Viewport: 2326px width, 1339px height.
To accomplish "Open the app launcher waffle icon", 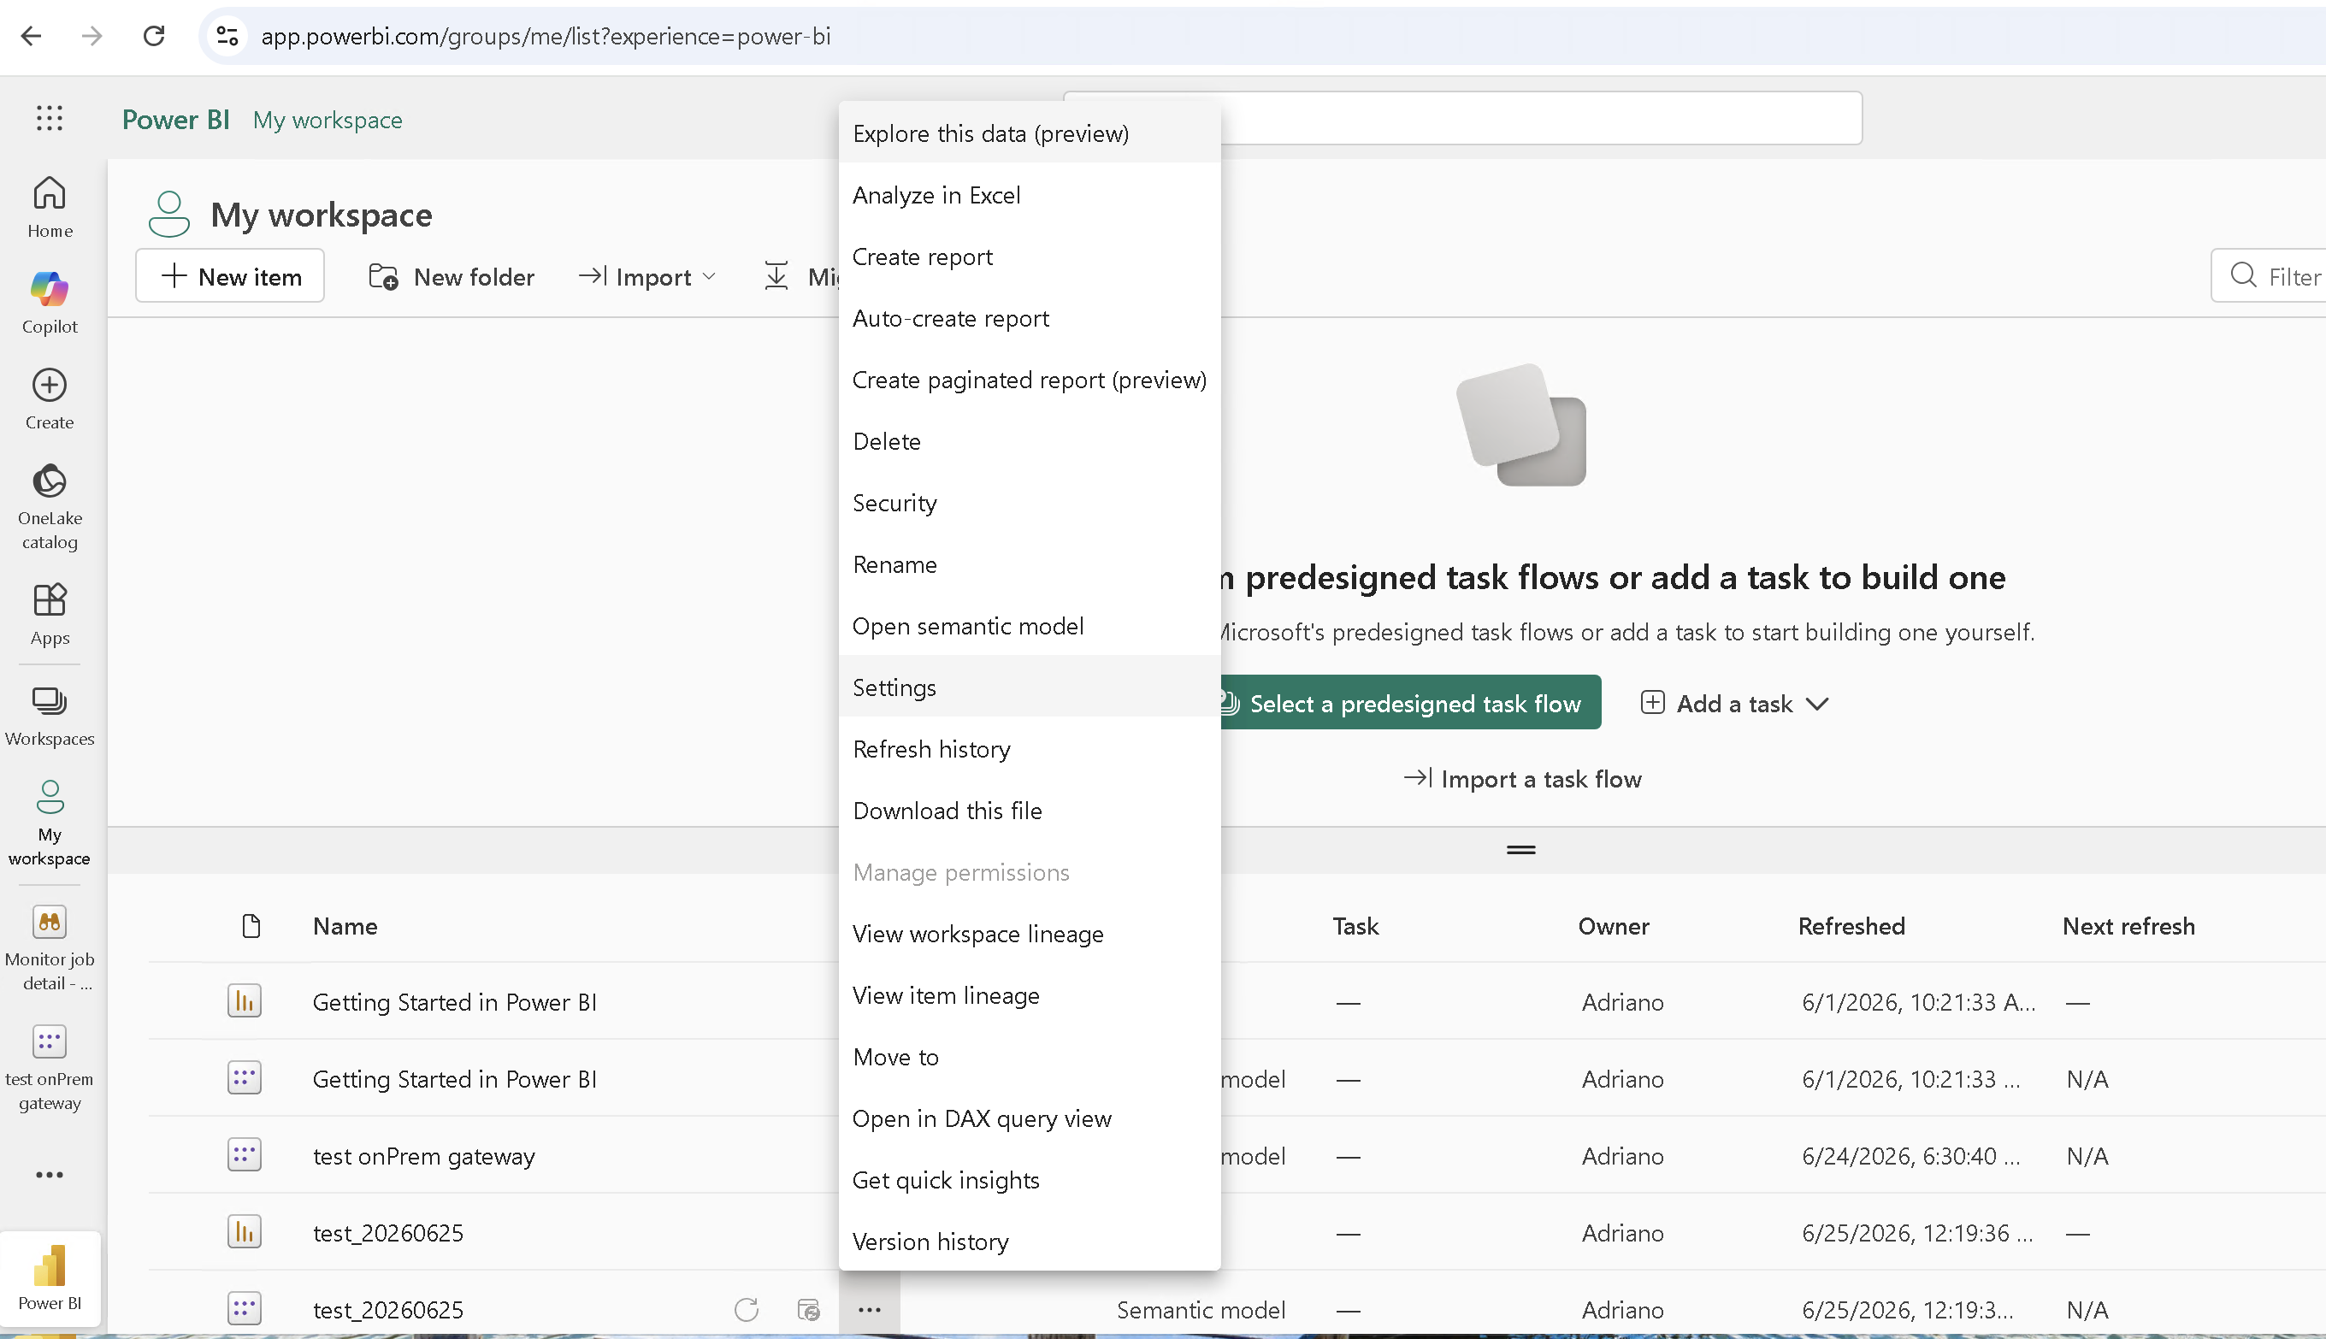I will click(50, 118).
